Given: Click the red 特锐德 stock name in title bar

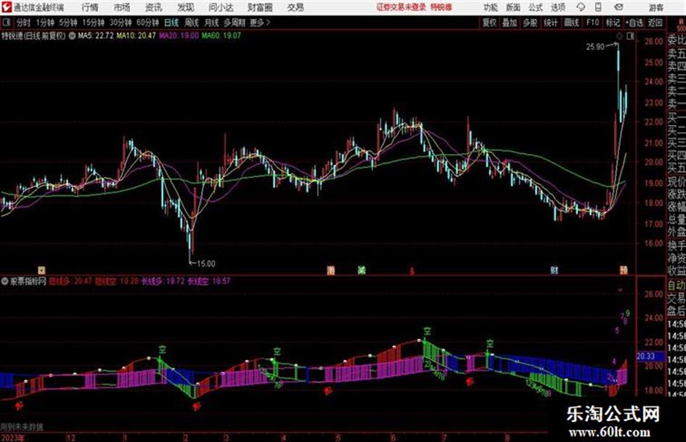Looking at the screenshot, I should [441, 7].
